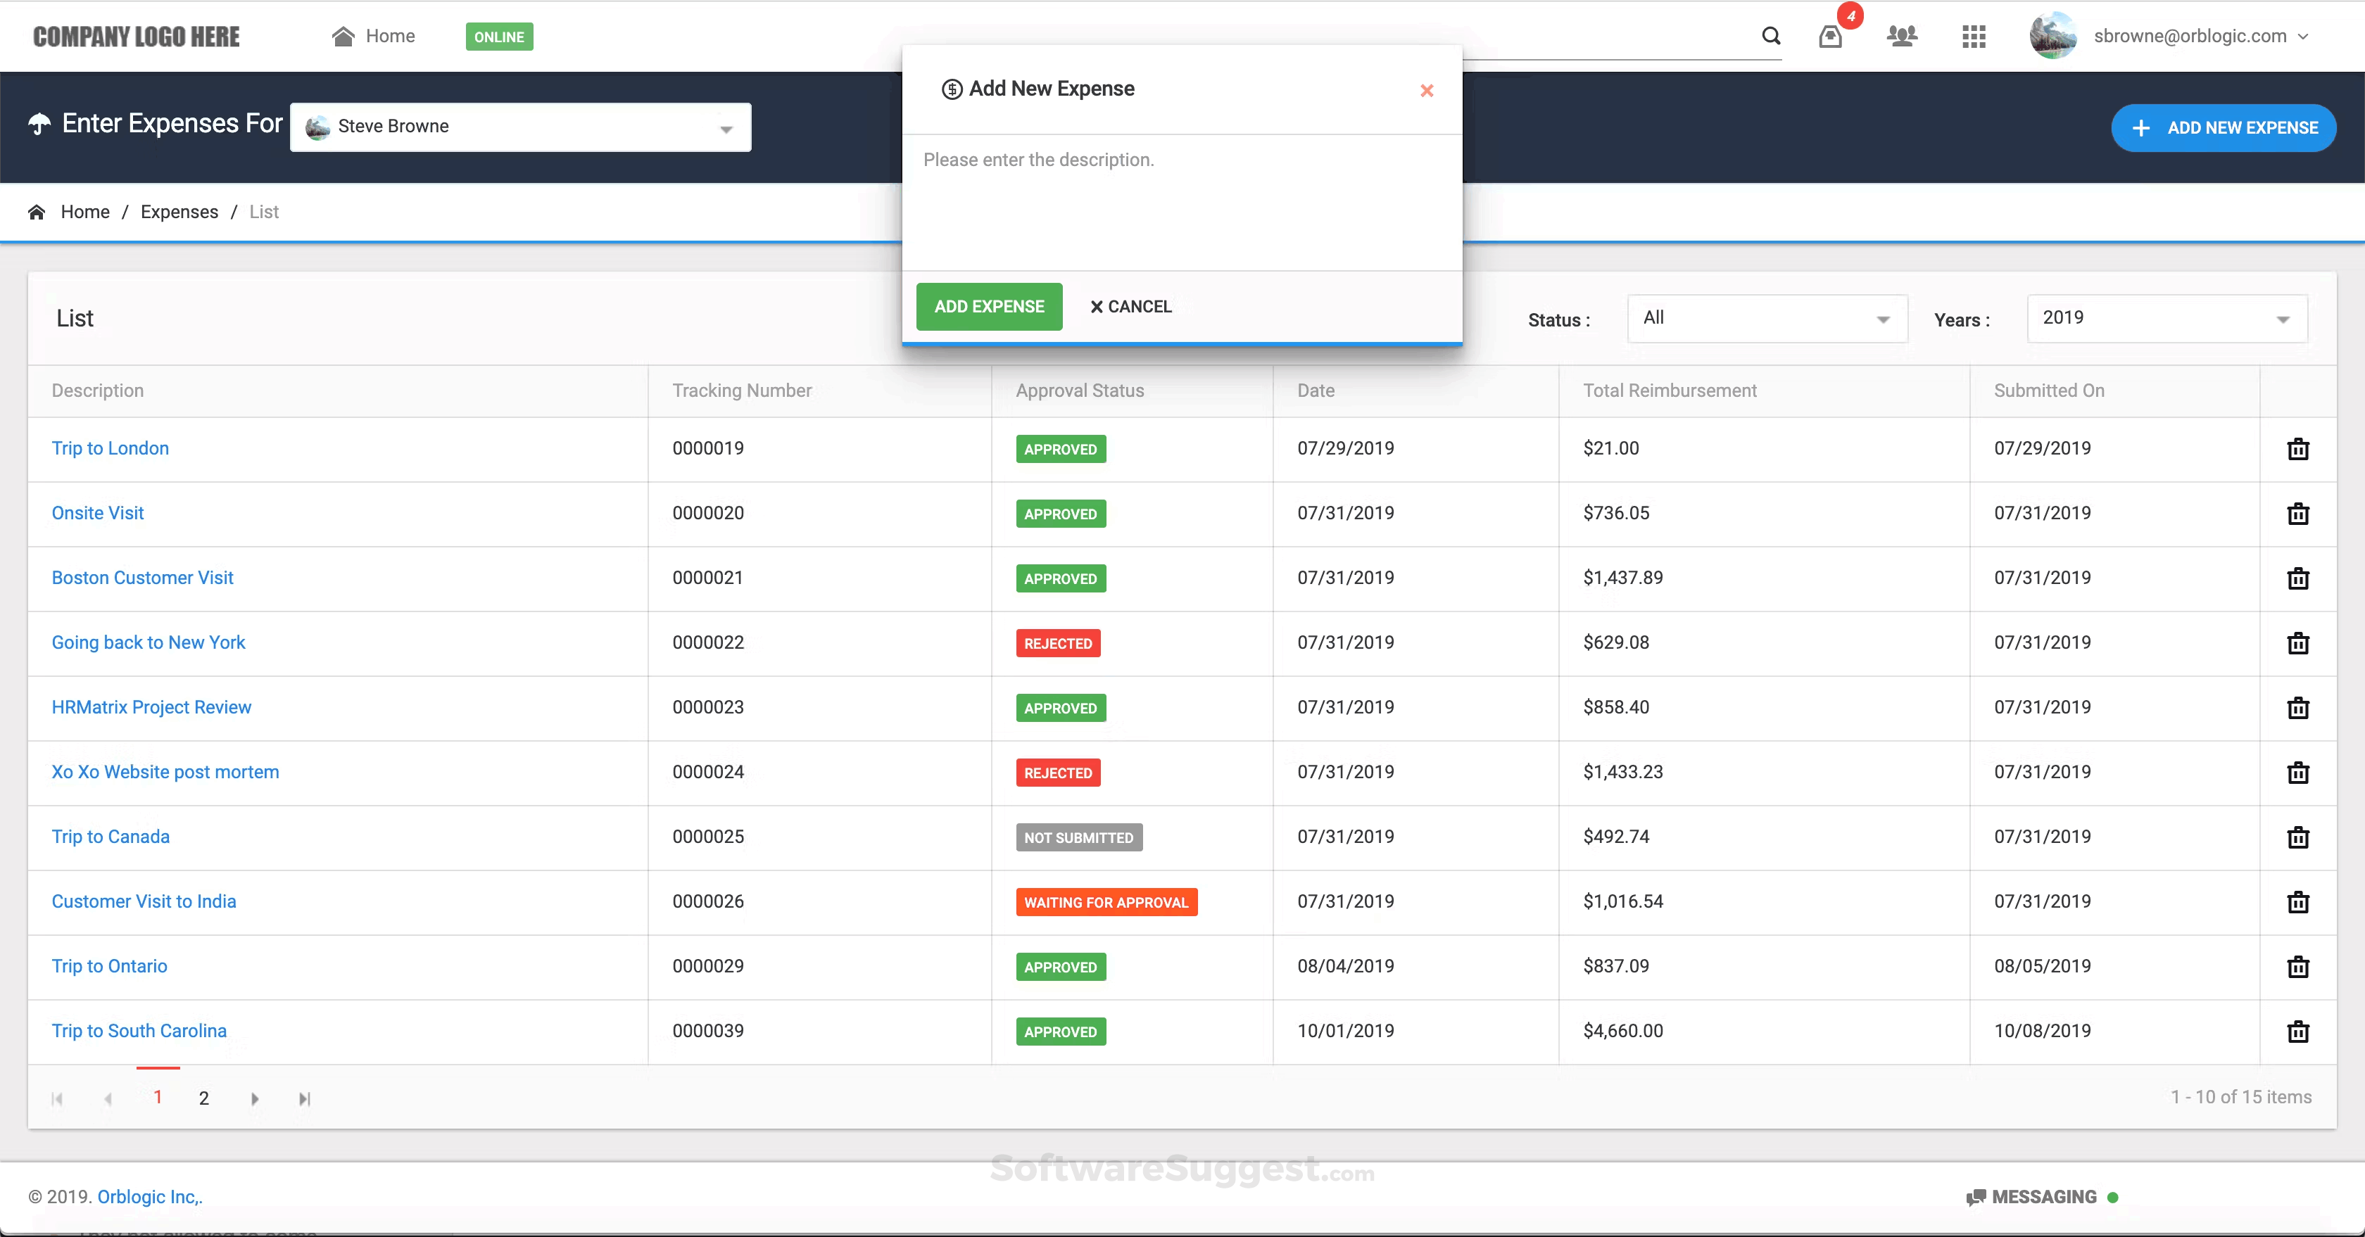Click the search magnifier icon
Viewport: 2365px width, 1237px height.
pos(1771,36)
